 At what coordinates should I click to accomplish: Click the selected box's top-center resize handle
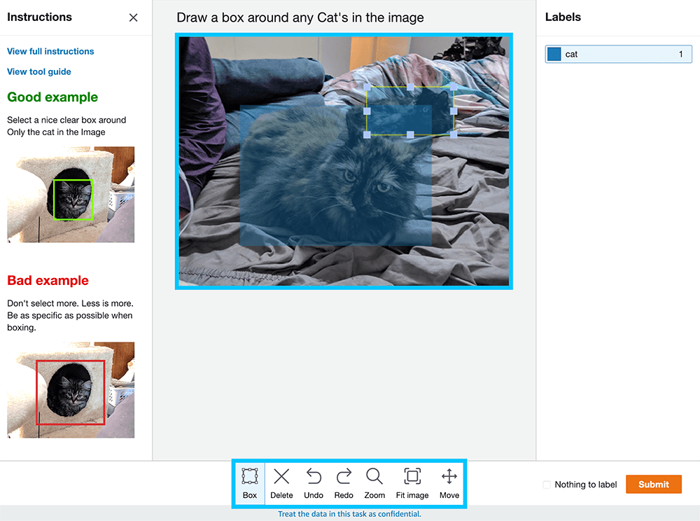pos(410,87)
